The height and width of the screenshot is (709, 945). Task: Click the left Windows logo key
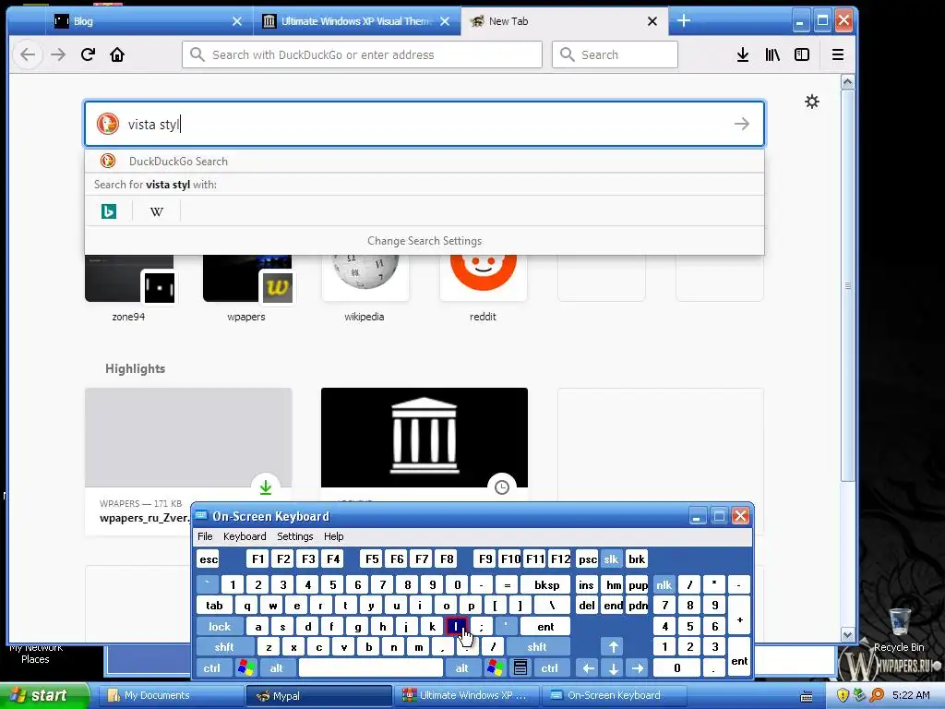pos(245,668)
